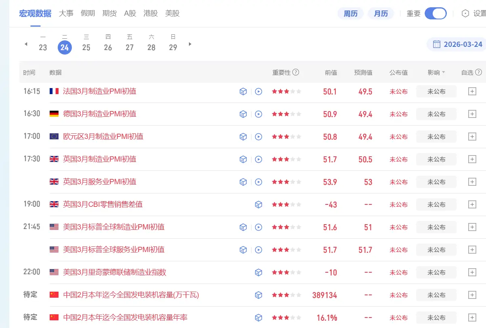Viewport: 486px width, 328px height.
Task: Open the cube icon for 英国3月服务业PMI初值
Action: [x=243, y=182]
